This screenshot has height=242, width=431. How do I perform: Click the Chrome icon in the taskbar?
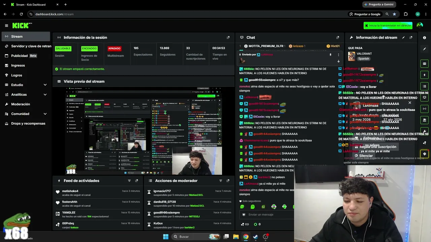pos(246,237)
